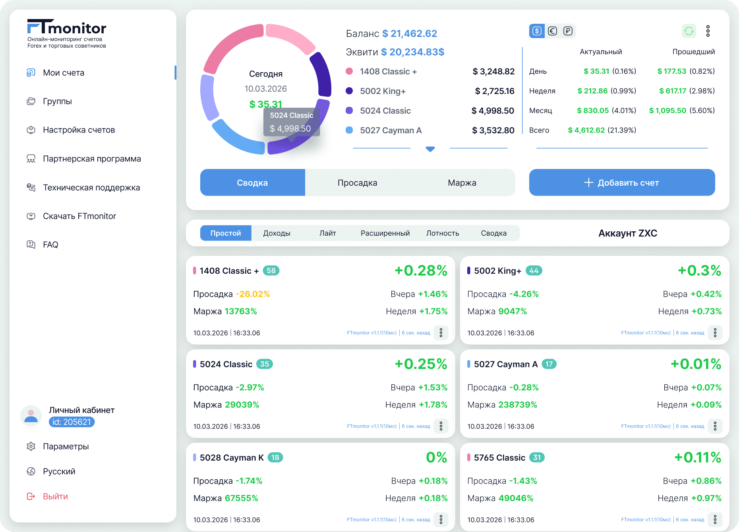The height and width of the screenshot is (532, 739).
Task: Switch currency to US dollar
Action: [x=537, y=31]
